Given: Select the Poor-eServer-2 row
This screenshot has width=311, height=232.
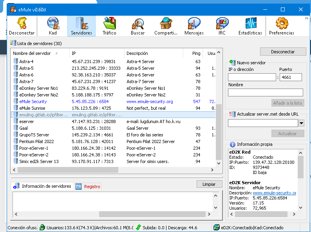Looking at the screenshot, I should (113, 154).
